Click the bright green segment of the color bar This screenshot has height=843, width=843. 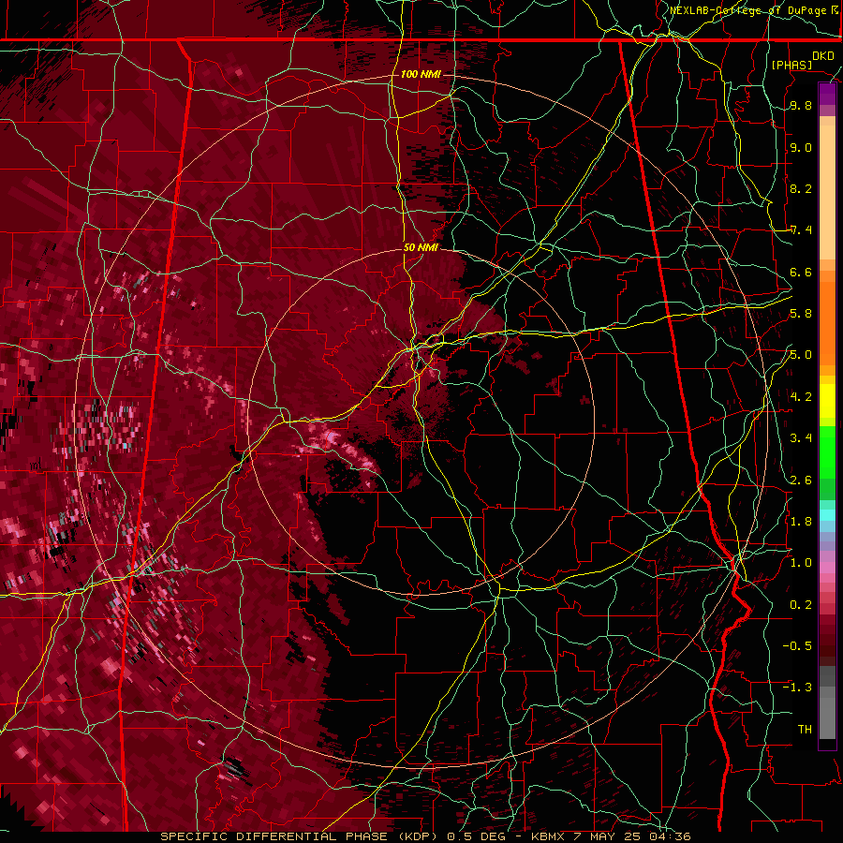tap(827, 454)
